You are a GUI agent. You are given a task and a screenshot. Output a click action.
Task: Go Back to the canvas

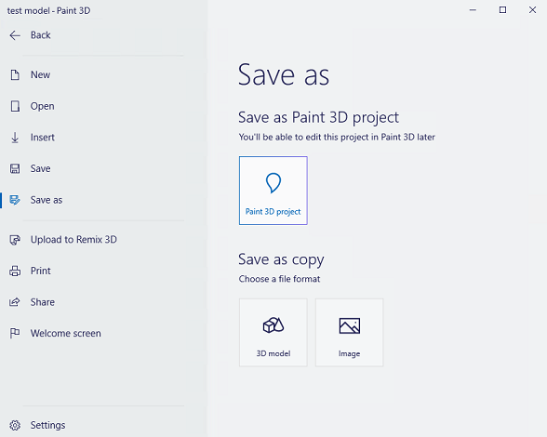(41, 35)
